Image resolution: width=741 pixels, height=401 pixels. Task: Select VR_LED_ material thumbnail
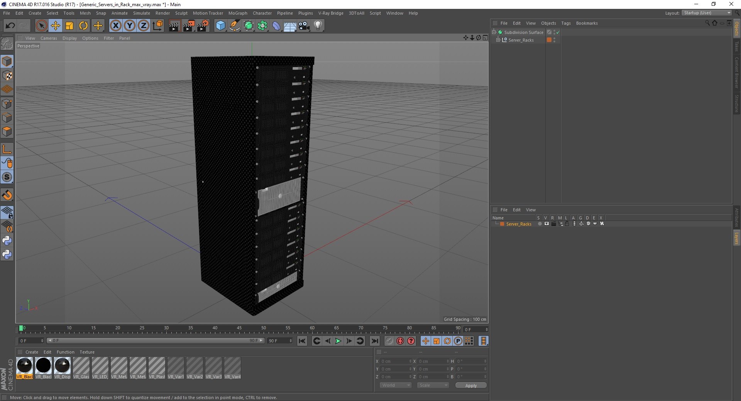[100, 368]
